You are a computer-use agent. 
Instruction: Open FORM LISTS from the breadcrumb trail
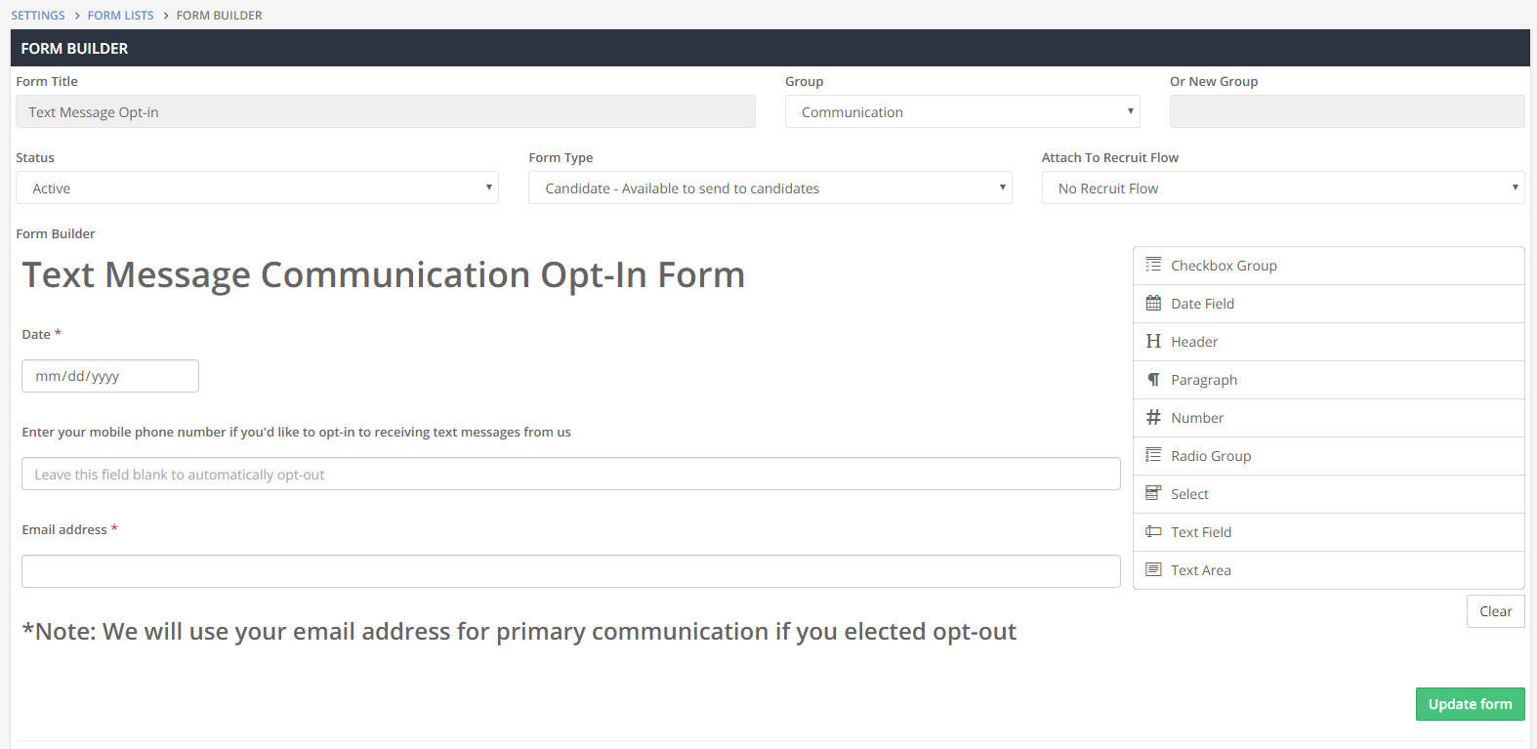[120, 15]
